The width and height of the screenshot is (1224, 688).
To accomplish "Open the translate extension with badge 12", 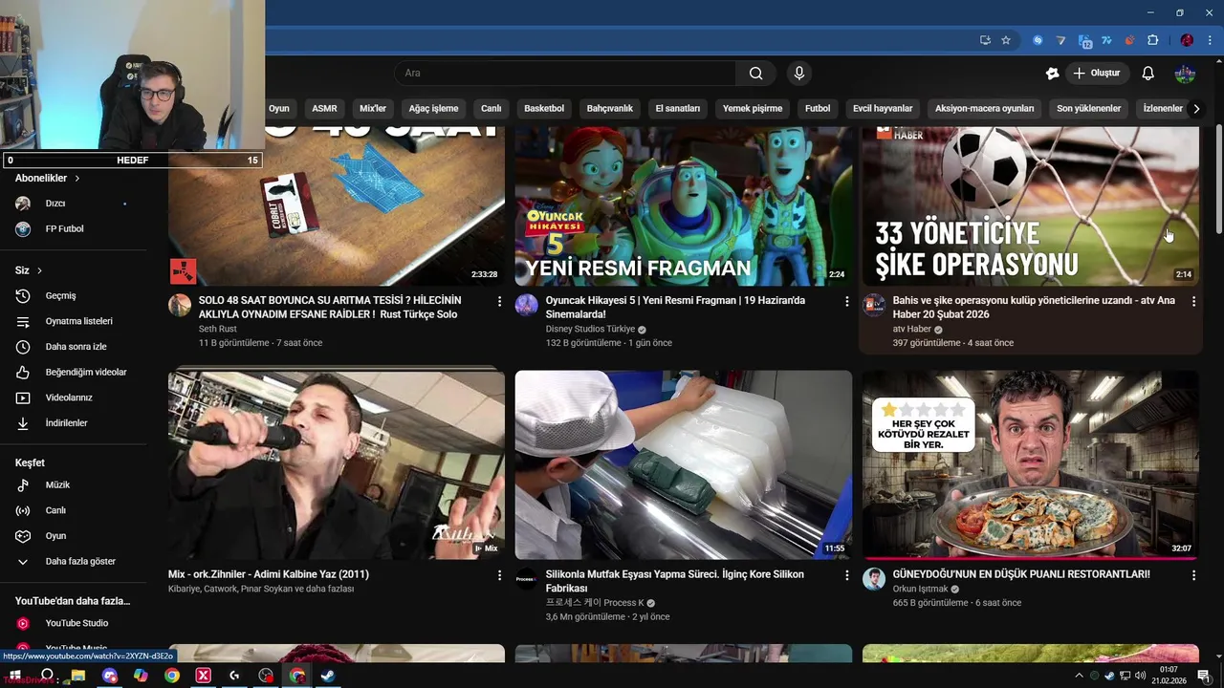I will point(1084,40).
